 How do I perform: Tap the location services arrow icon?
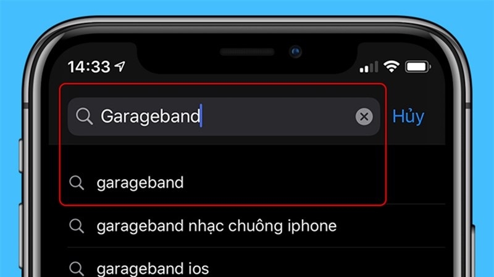point(120,66)
